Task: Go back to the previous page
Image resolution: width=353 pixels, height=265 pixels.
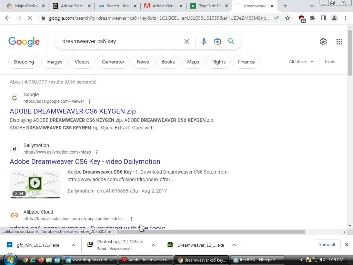Action: click(x=8, y=18)
